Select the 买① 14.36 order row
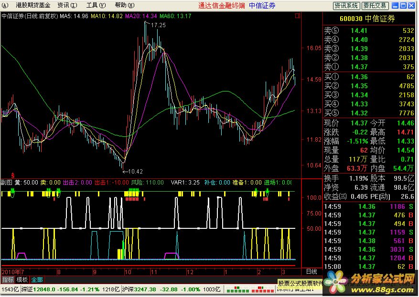 click(369, 77)
